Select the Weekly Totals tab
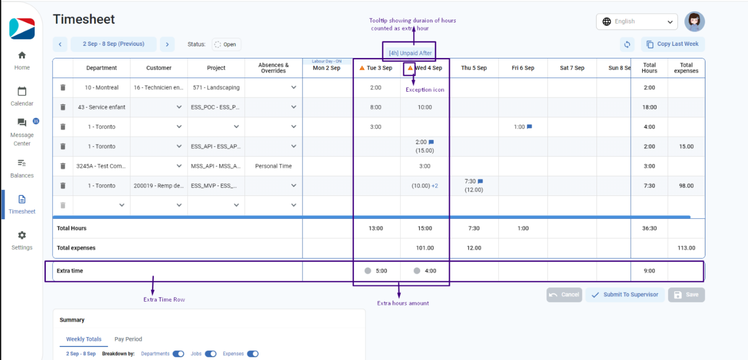This screenshot has width=748, height=360. click(83, 339)
